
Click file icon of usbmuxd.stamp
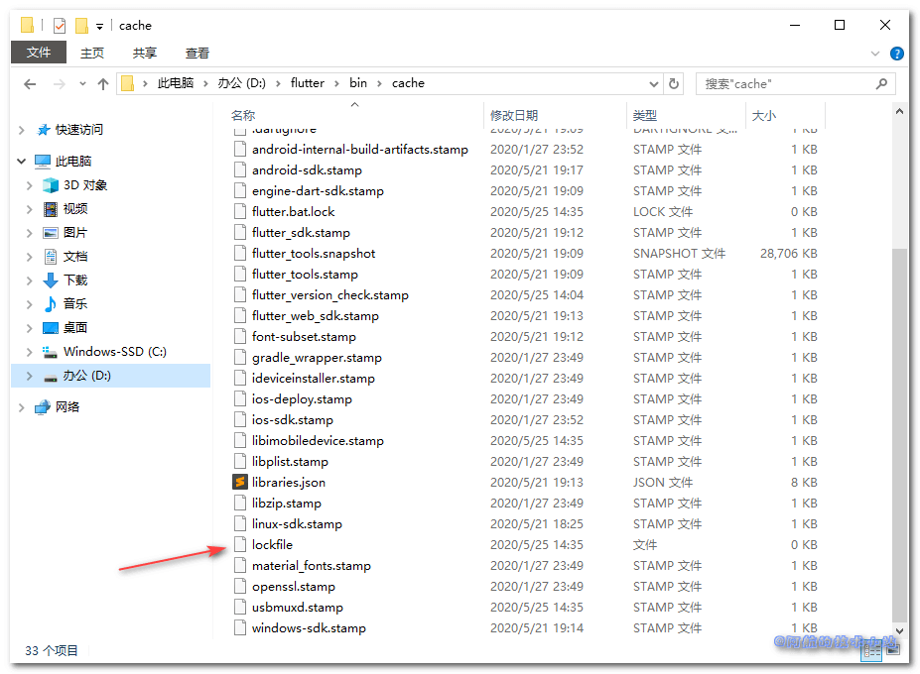pyautogui.click(x=239, y=608)
